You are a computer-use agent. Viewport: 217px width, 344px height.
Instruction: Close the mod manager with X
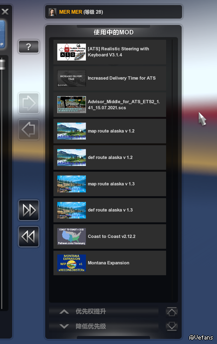pos(5,11)
